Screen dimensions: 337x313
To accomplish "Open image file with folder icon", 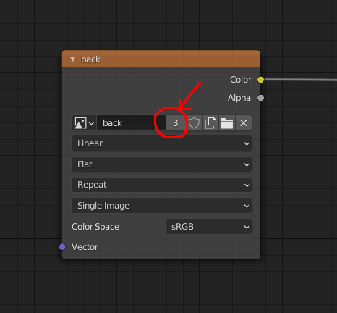I will tap(227, 123).
